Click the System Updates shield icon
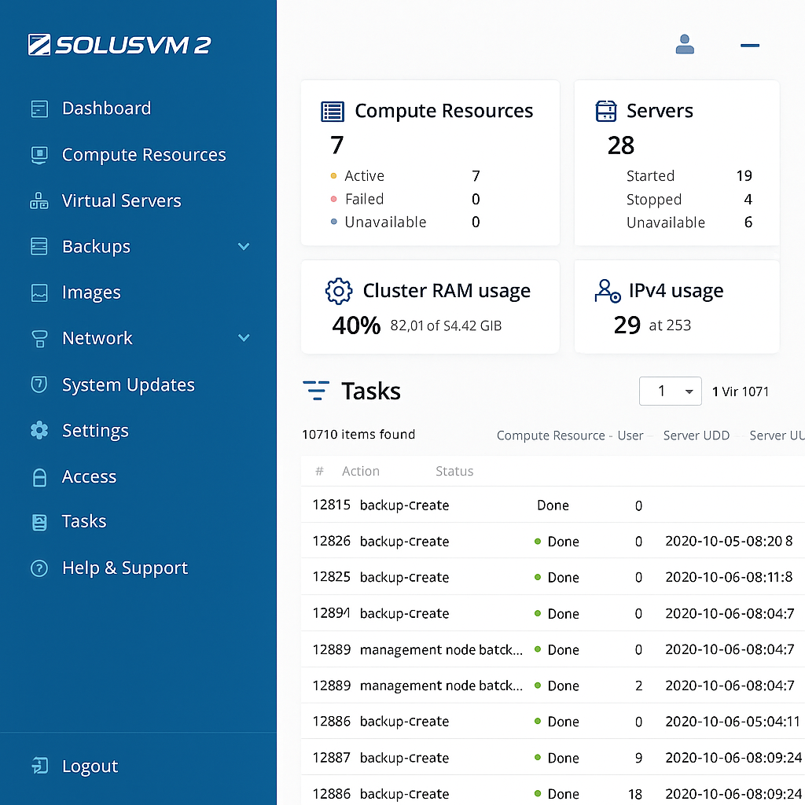This screenshot has width=805, height=805. [x=39, y=384]
